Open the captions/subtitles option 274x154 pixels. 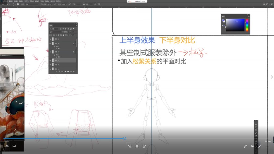click(x=14, y=146)
